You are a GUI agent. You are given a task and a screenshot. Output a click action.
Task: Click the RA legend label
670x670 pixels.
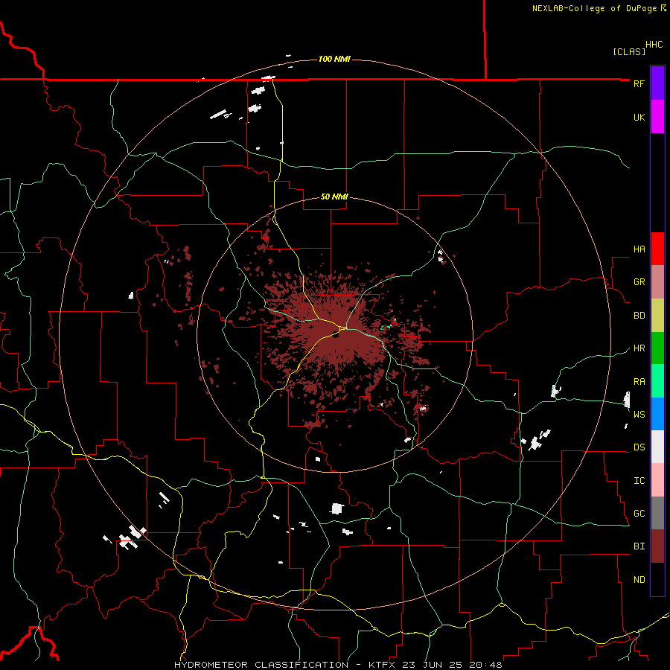click(639, 382)
